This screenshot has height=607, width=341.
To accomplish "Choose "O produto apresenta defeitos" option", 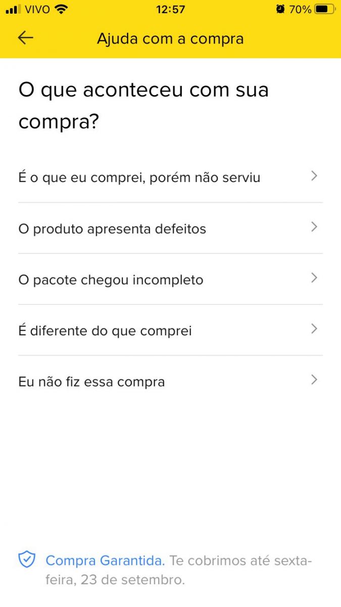I will 112,229.
